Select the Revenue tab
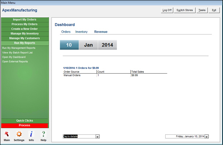 pos(101,32)
